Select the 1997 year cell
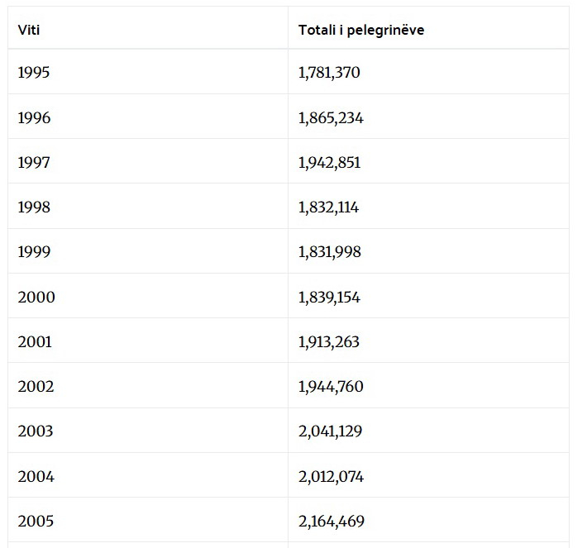Viewport: 587px width, 548px height. coord(34,163)
